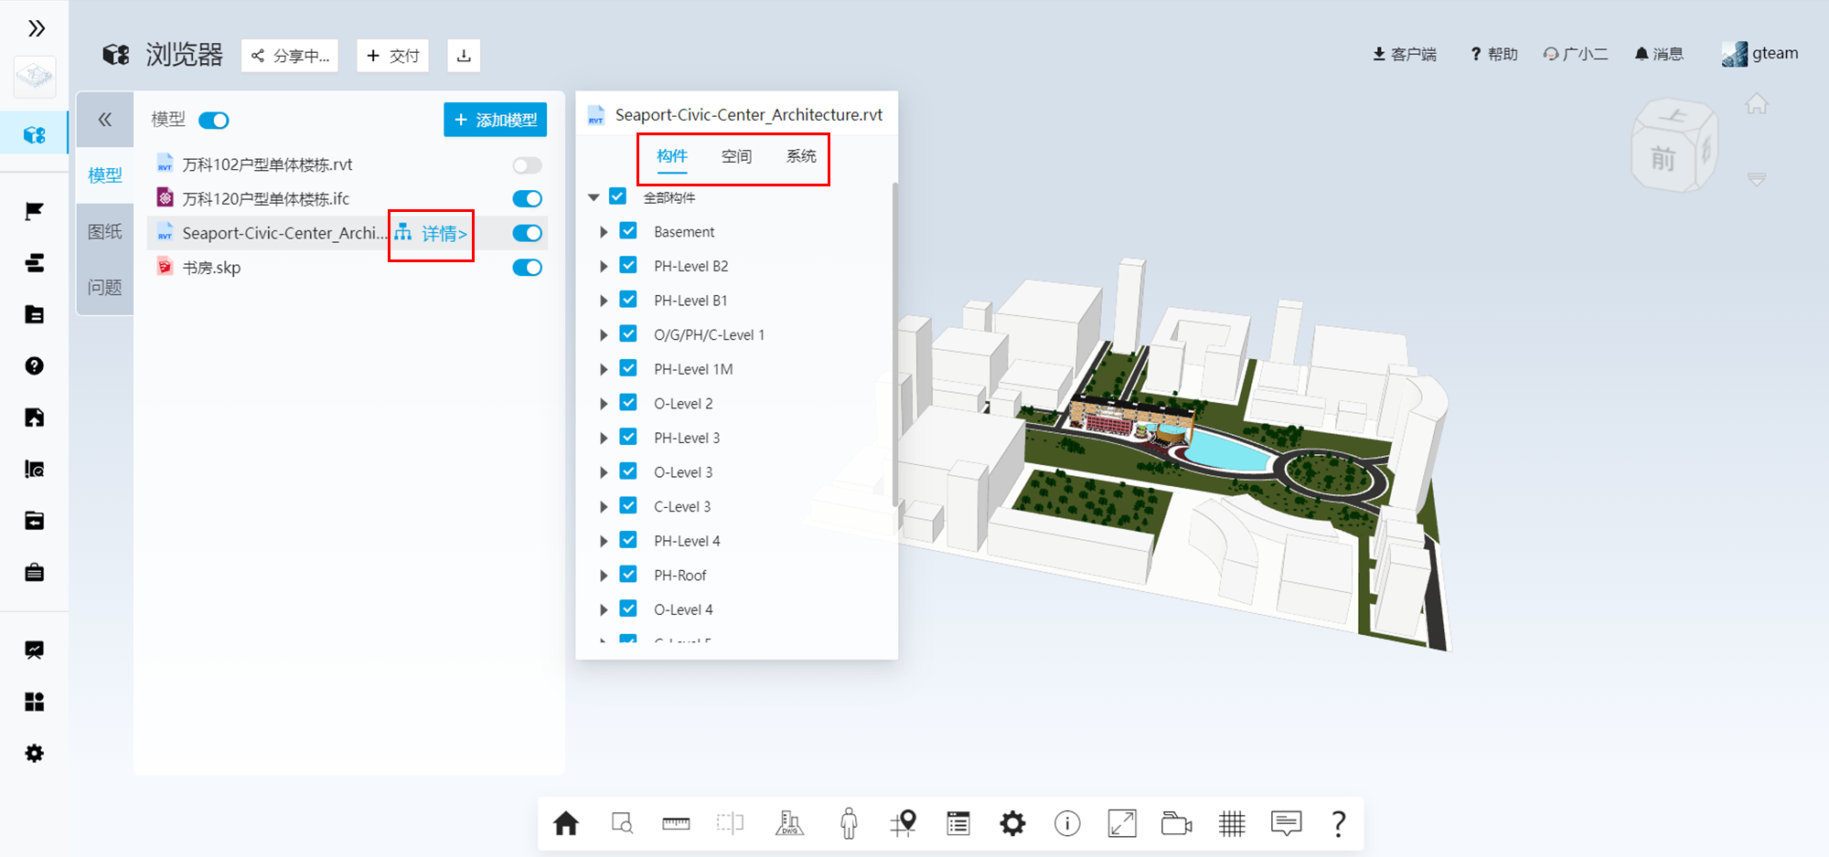The width and height of the screenshot is (1829, 857).
Task: Select the zoom-window magnifier tool
Action: (x=622, y=823)
